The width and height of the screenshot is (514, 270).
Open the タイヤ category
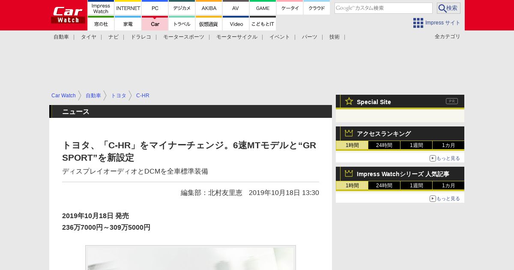(89, 37)
